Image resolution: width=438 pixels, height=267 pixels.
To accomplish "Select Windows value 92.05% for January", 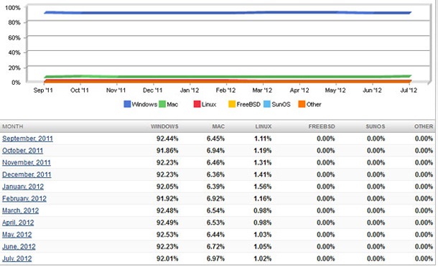I will click(x=167, y=187).
